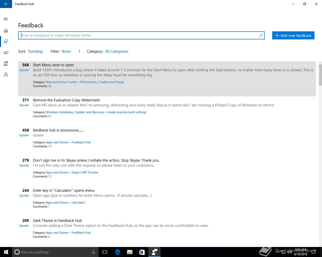Upvote 'Remove the Evaluation Copy Watermark'
This screenshot has width=322, height=257.
24,105
